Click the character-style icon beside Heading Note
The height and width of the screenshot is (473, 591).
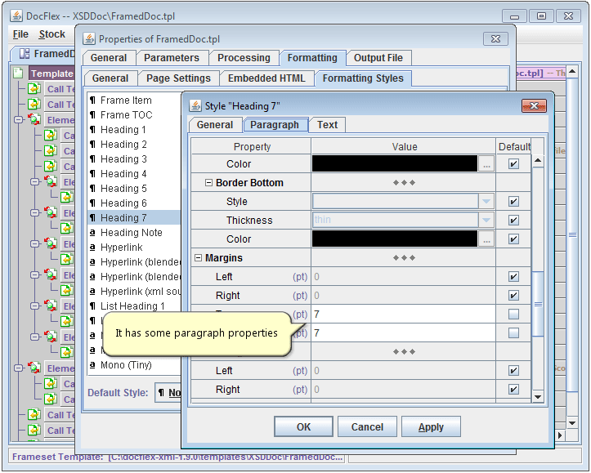92,233
